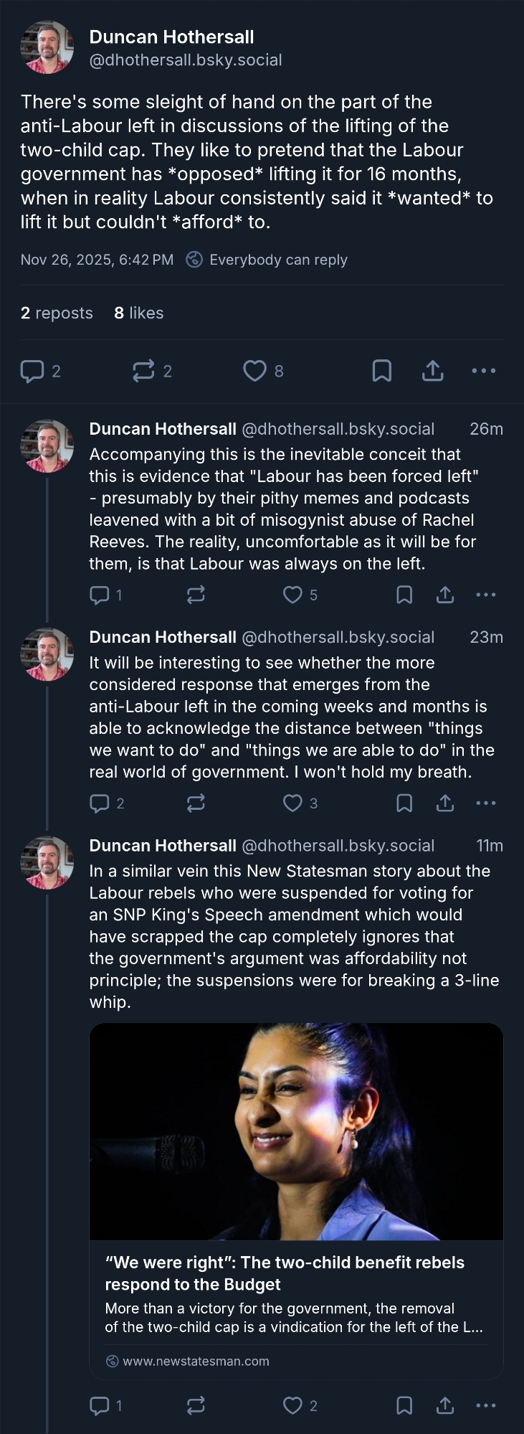
Task: Reply to the 11m New Statesman post
Action: click(99, 1405)
